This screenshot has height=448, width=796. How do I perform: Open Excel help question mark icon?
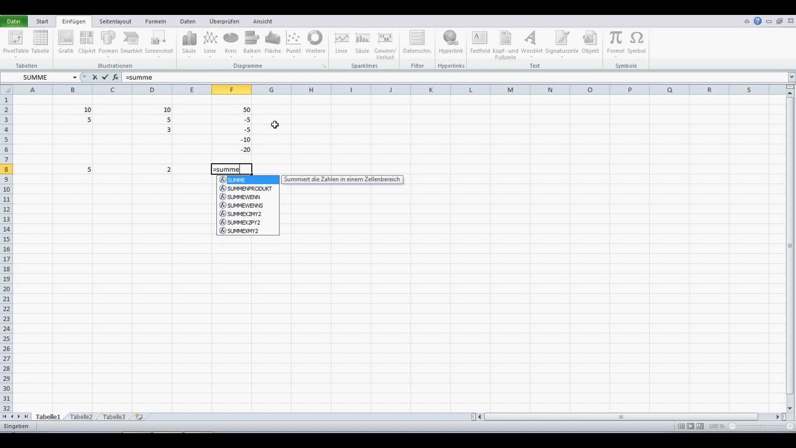757,21
